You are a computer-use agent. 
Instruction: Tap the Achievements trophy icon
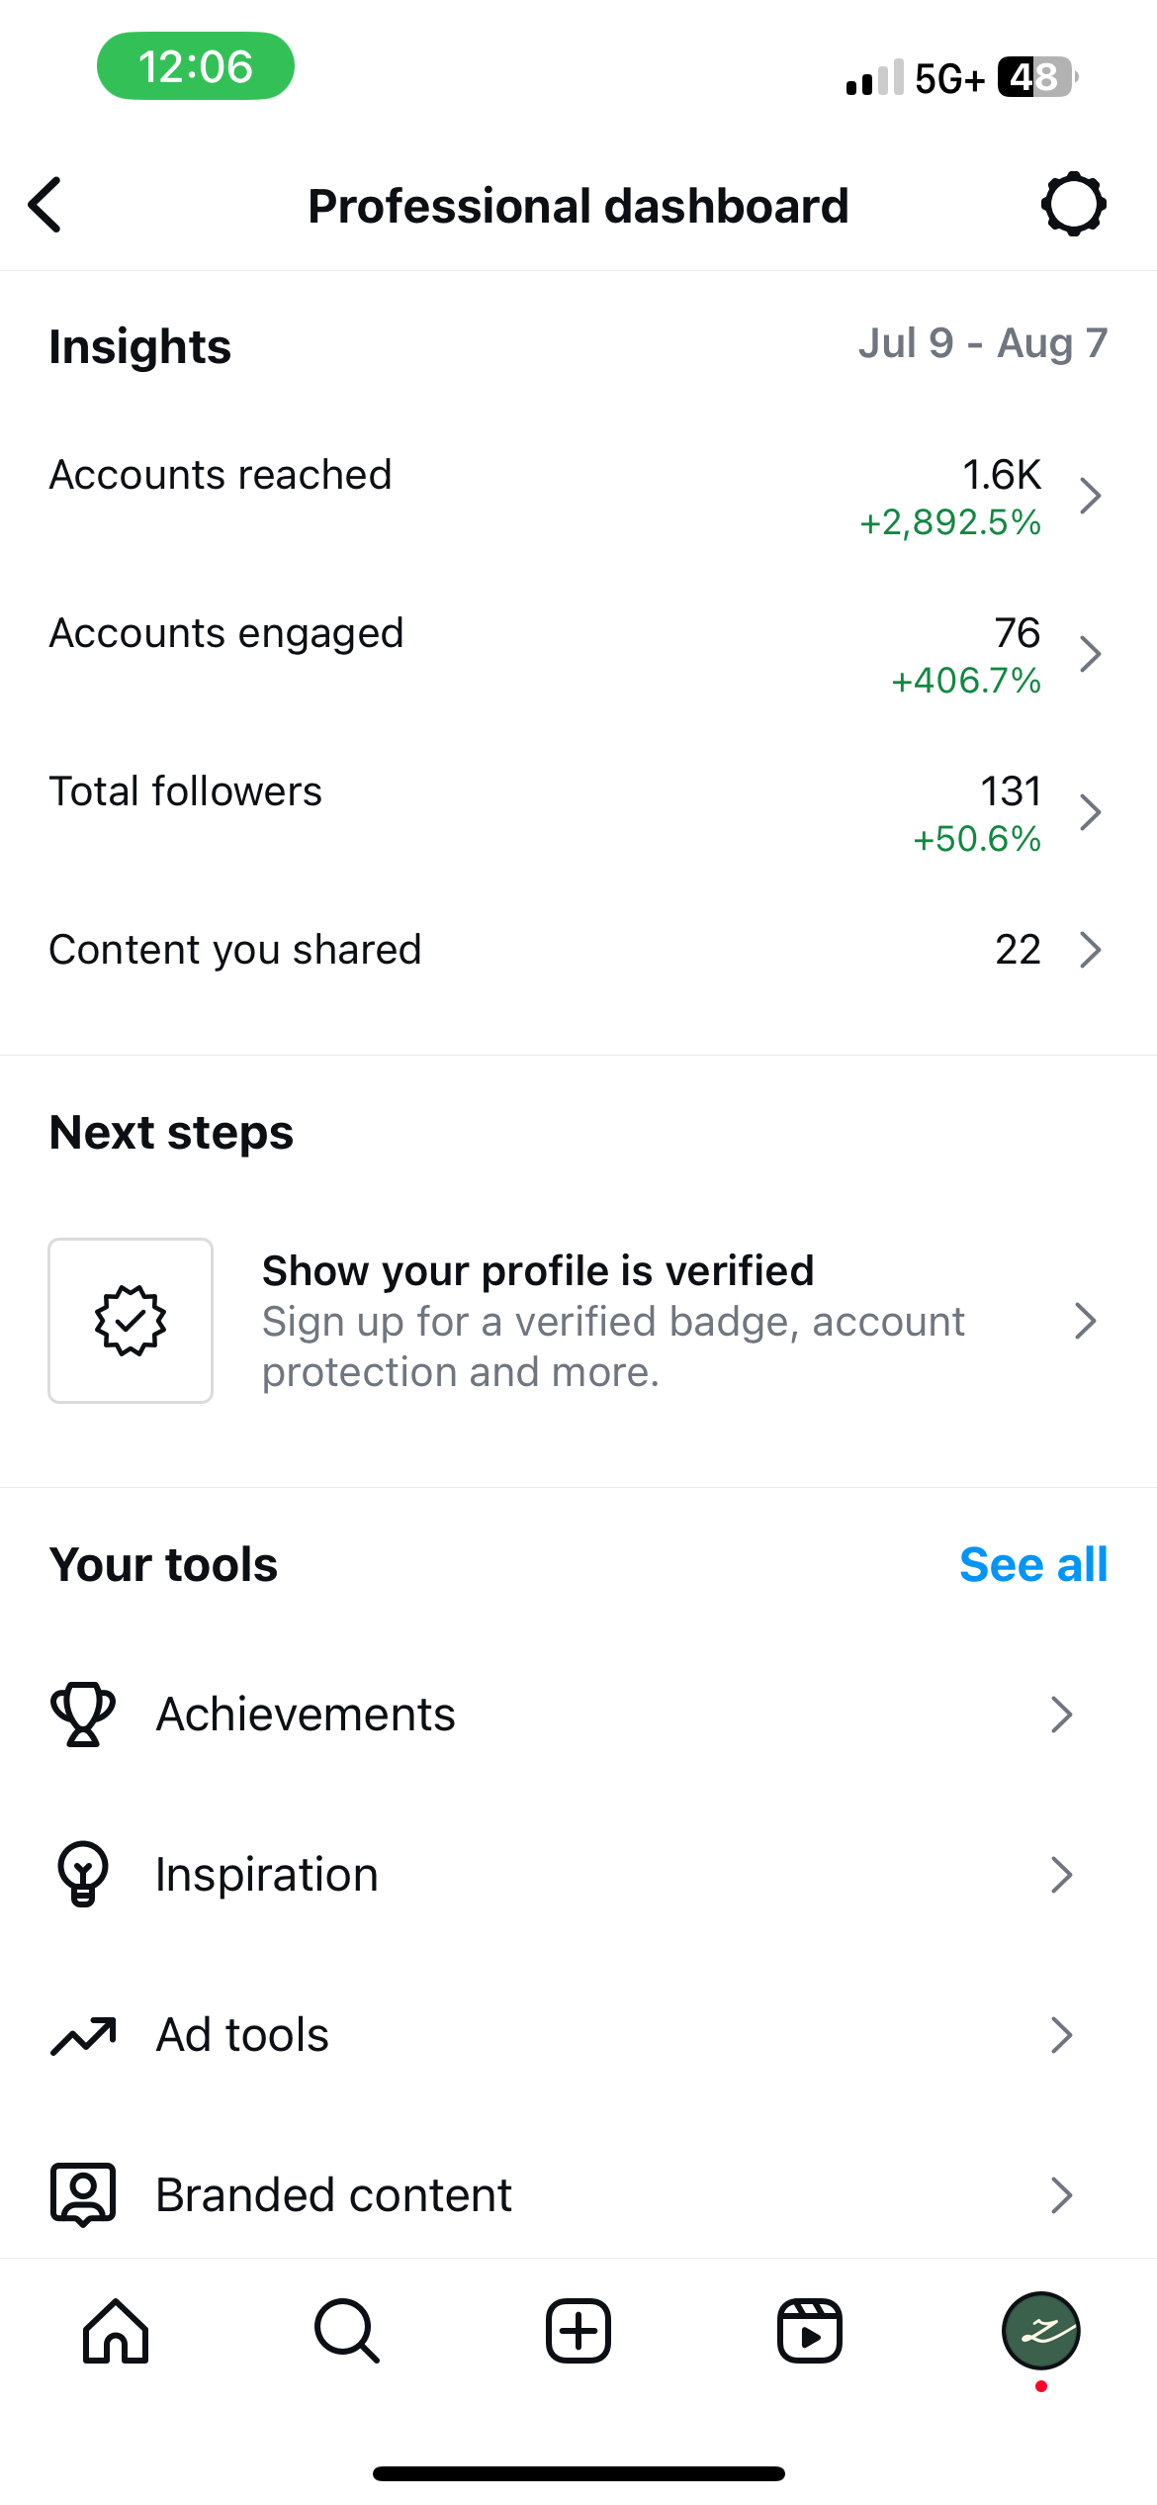point(83,1715)
